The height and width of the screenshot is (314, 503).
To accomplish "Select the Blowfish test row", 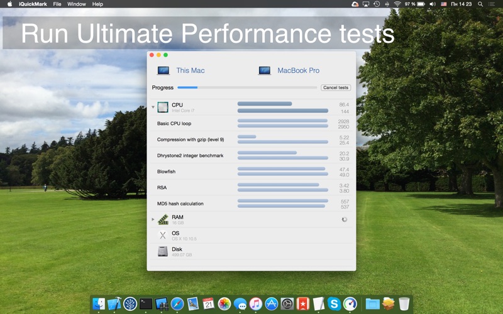I will pos(251,171).
